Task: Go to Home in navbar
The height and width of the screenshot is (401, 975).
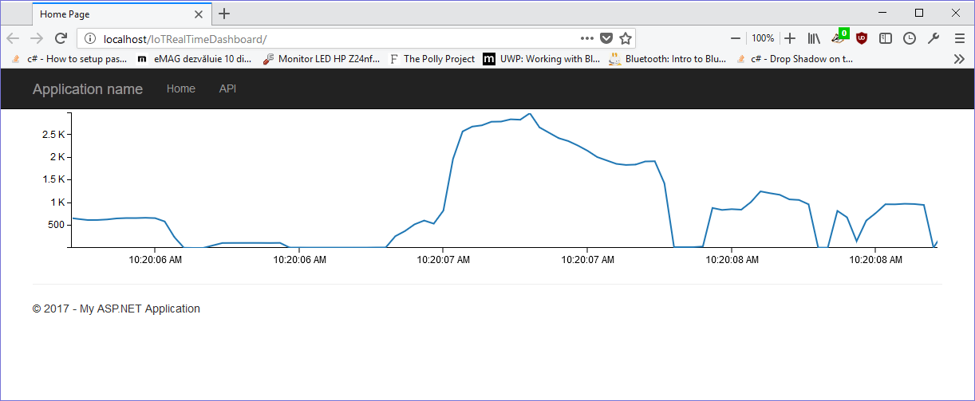Action: [180, 88]
